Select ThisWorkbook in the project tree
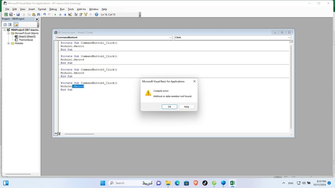The image size is (335, 188). click(x=26, y=40)
